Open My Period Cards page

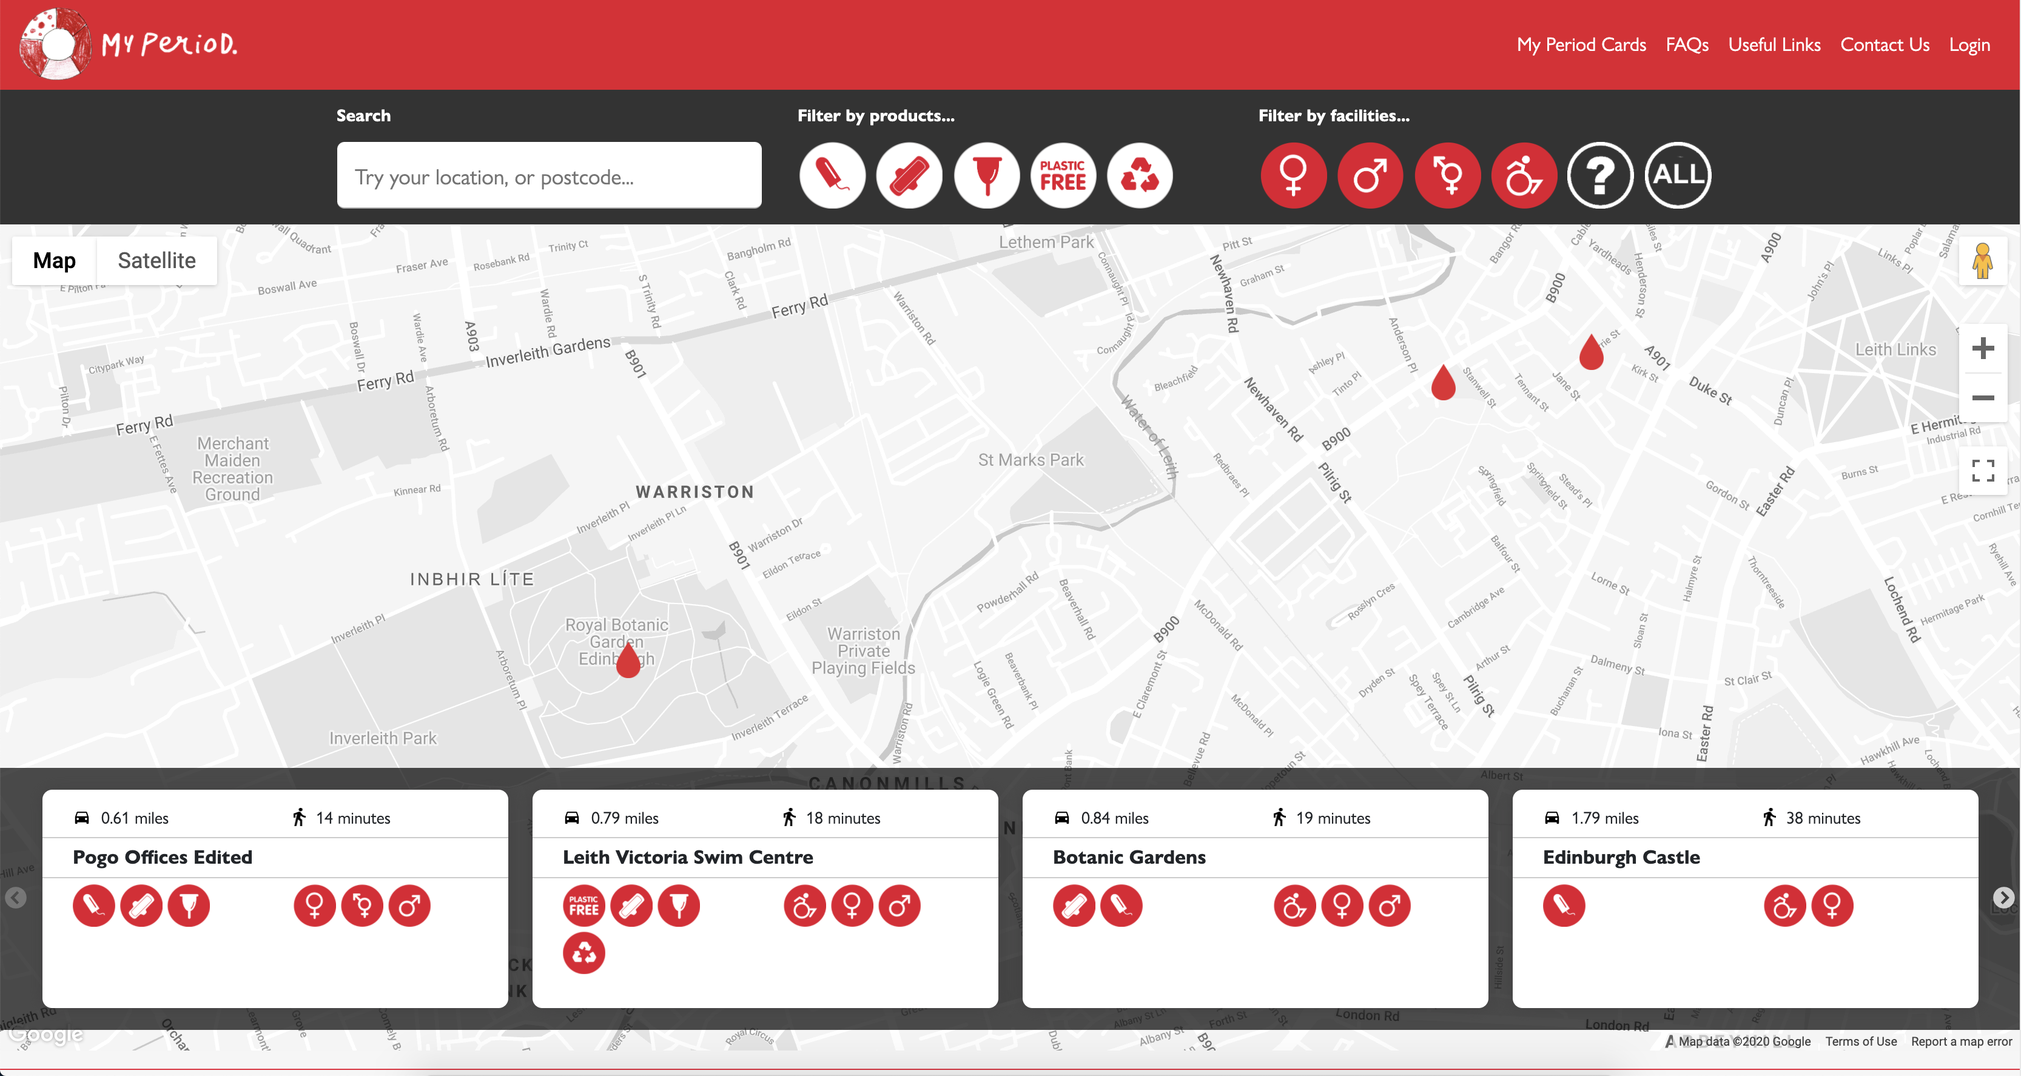pyautogui.click(x=1582, y=45)
